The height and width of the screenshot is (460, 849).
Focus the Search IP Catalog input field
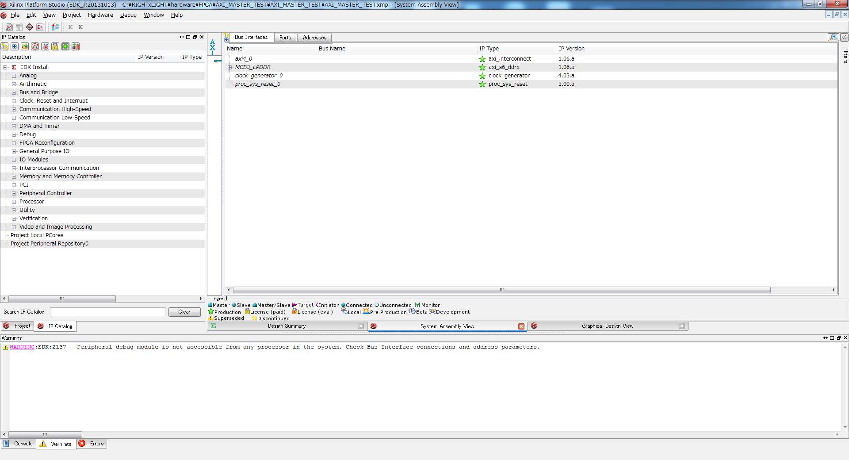107,312
